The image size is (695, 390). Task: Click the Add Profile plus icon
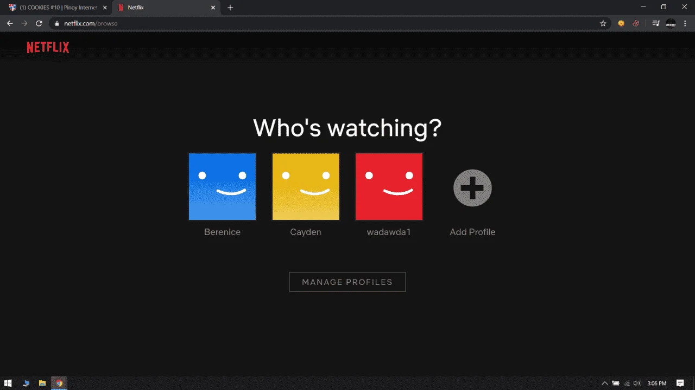pyautogui.click(x=472, y=188)
